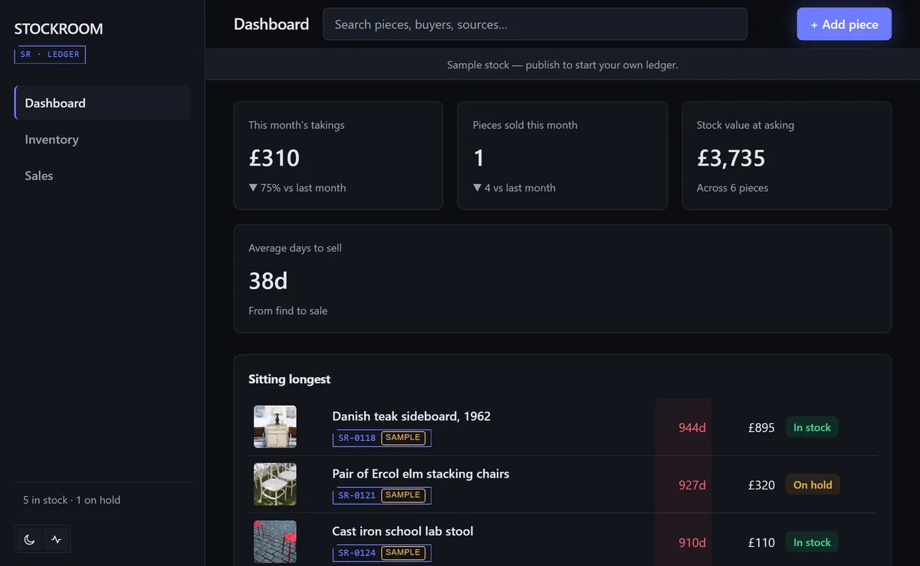Click the £895 price
This screenshot has height=566, width=920.
tap(761, 427)
